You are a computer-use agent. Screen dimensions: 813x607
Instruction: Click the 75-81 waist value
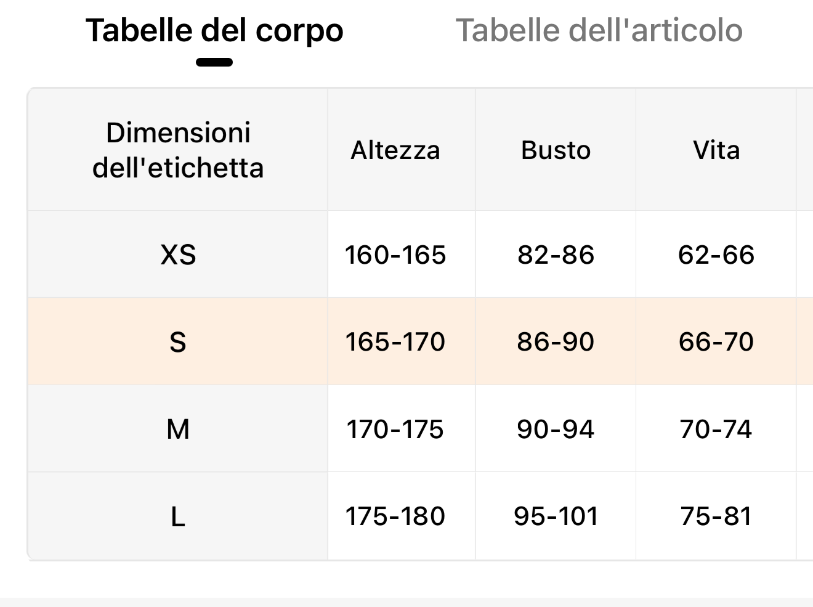(x=716, y=516)
